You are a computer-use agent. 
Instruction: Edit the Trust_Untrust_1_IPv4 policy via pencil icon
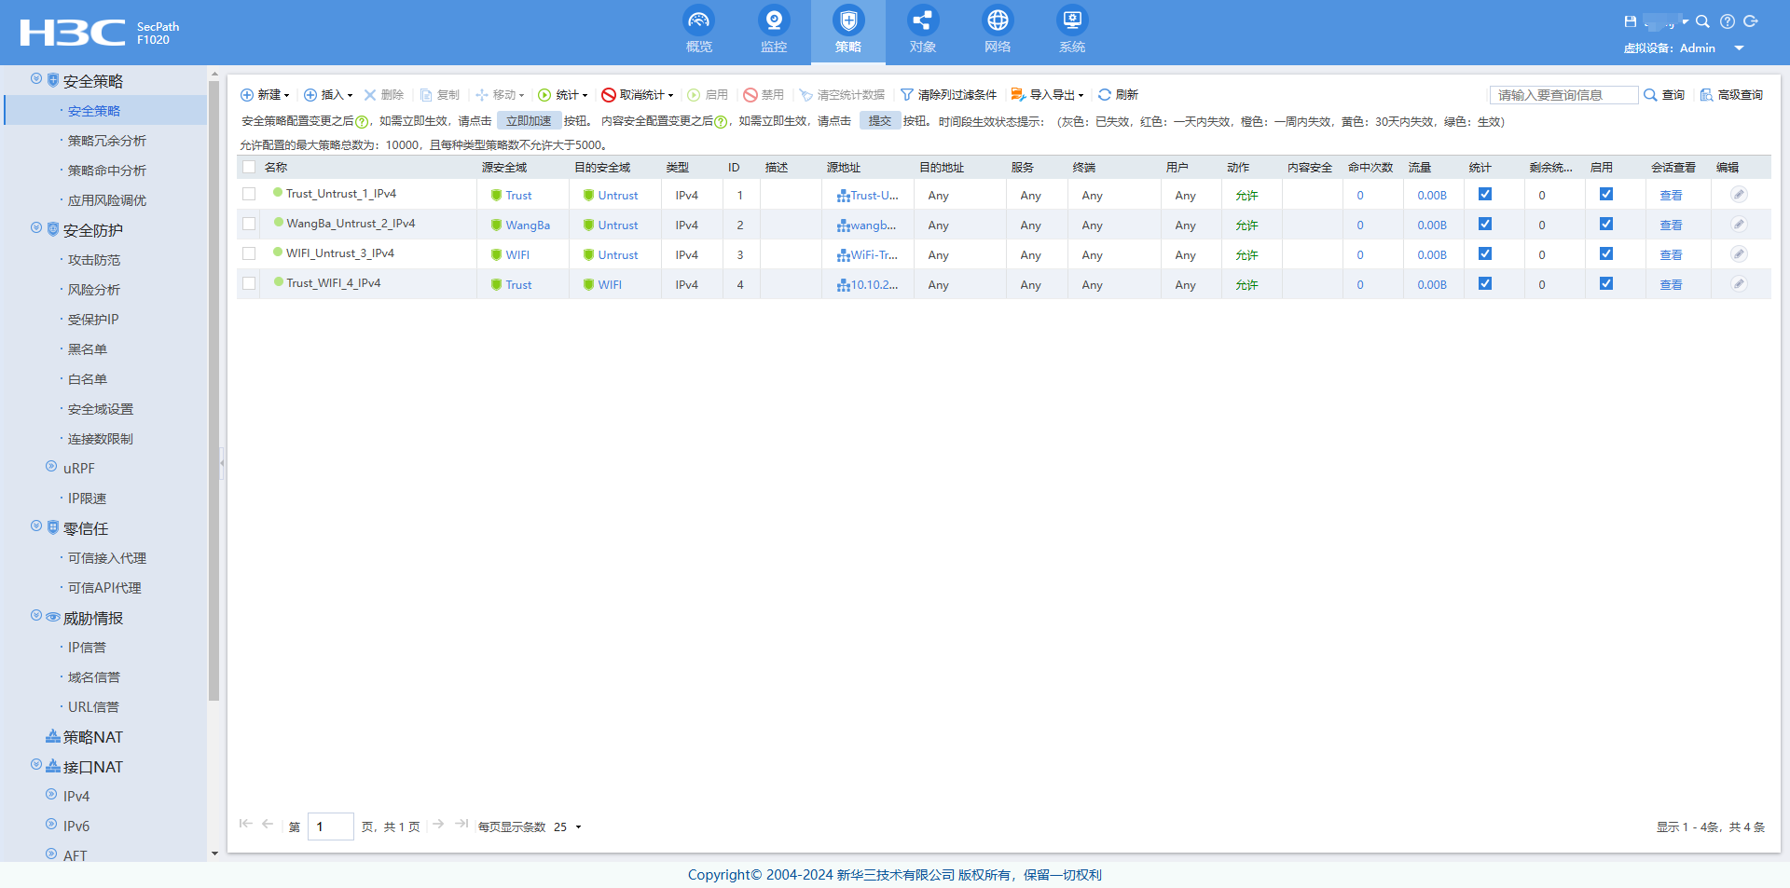tap(1739, 195)
